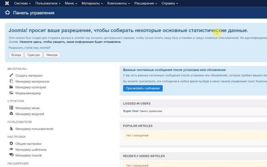Click the home icon beside Панель управления

pyautogui.click(x=7, y=13)
